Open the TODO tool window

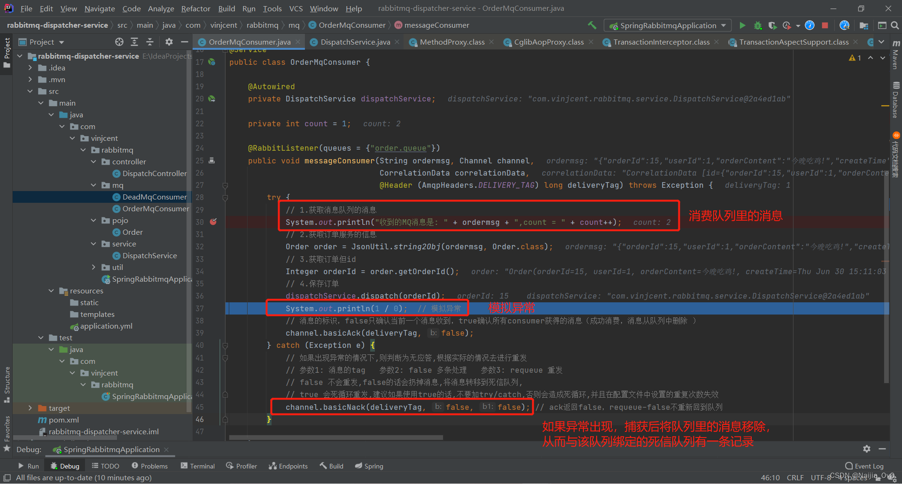tap(105, 466)
